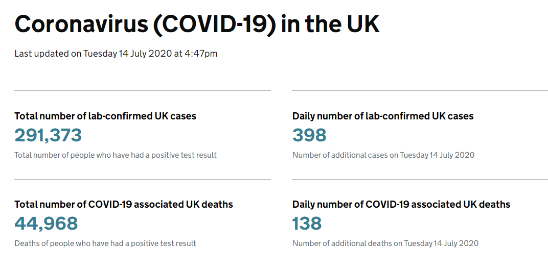548x271 pixels.
Task: Select the 398 daily cases figure
Action: coord(309,135)
